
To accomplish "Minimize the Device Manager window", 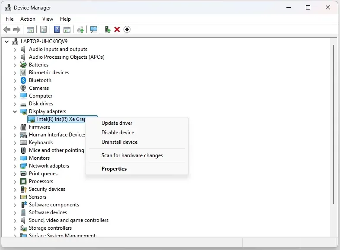I will (289, 8).
